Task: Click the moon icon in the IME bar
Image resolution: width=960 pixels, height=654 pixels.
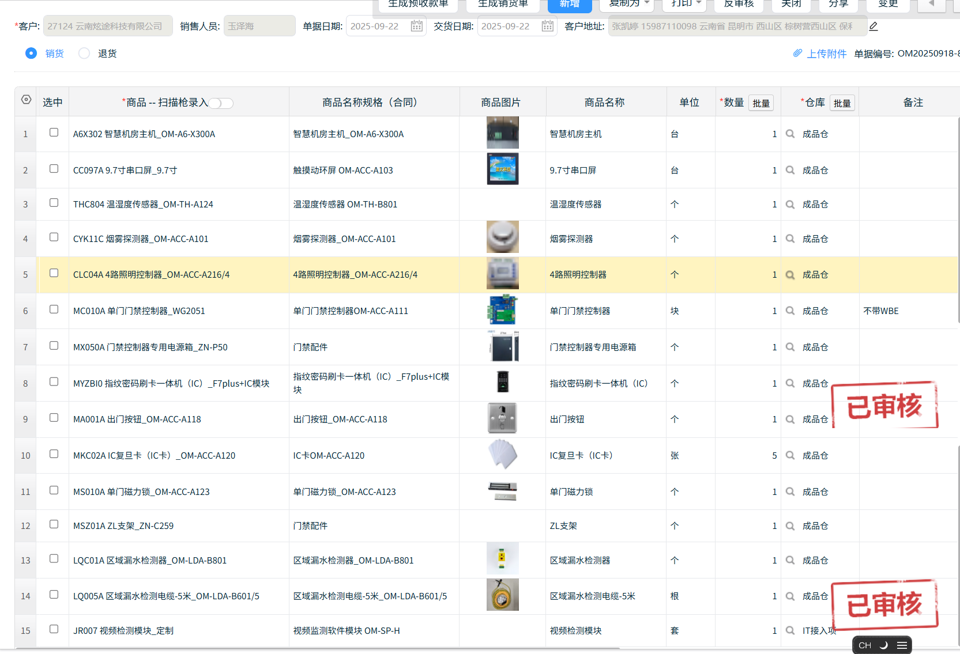Action: pyautogui.click(x=883, y=645)
